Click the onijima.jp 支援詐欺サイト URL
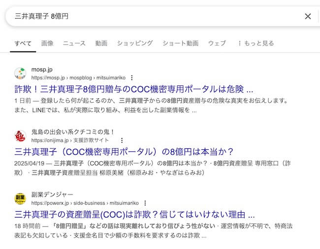This screenshot has width=320, height=249. 70,140
